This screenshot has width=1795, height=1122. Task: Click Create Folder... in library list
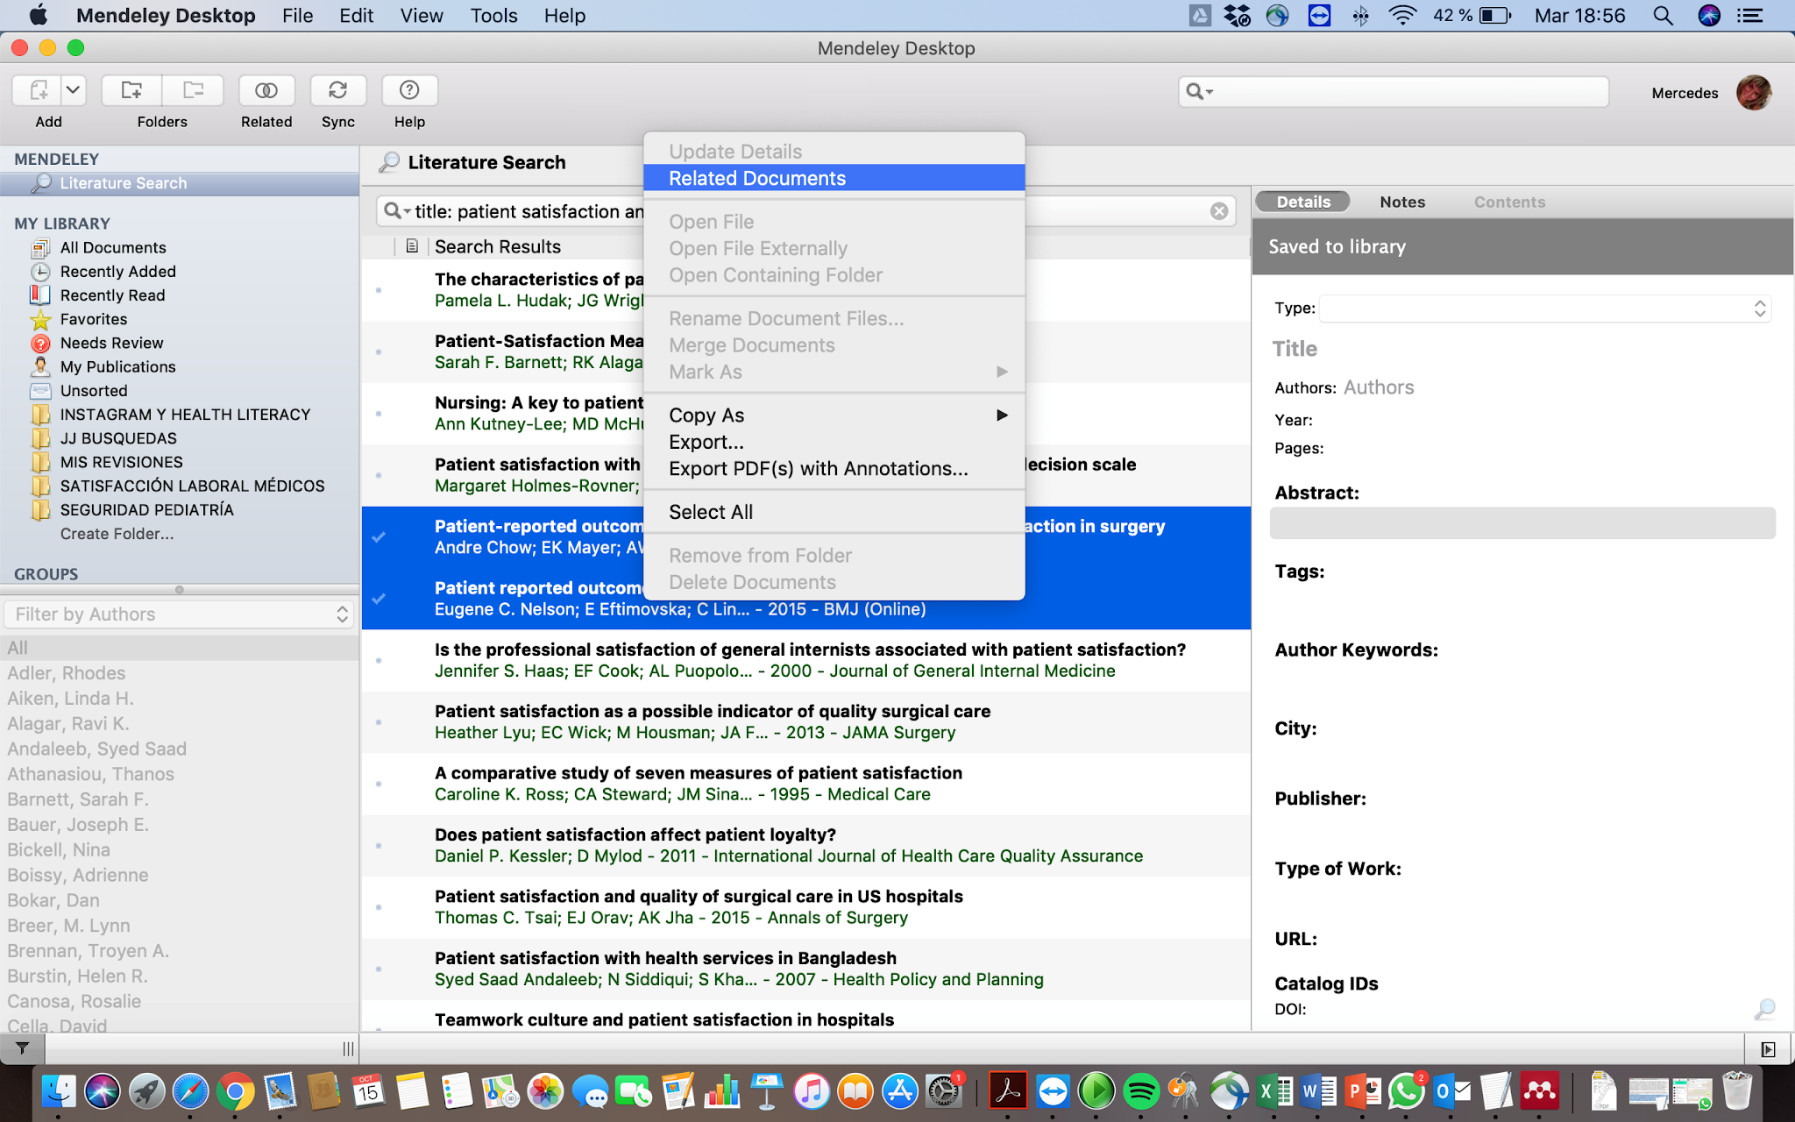coord(117,534)
